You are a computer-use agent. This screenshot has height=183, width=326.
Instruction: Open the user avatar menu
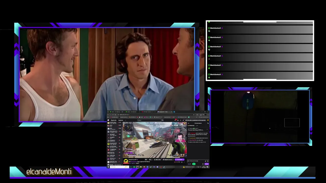(208, 120)
